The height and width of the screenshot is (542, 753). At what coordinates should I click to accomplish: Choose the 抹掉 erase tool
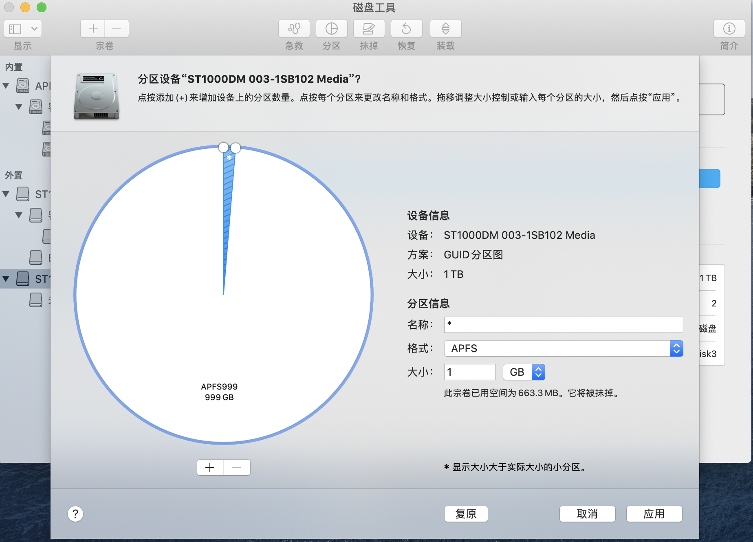[x=369, y=29]
